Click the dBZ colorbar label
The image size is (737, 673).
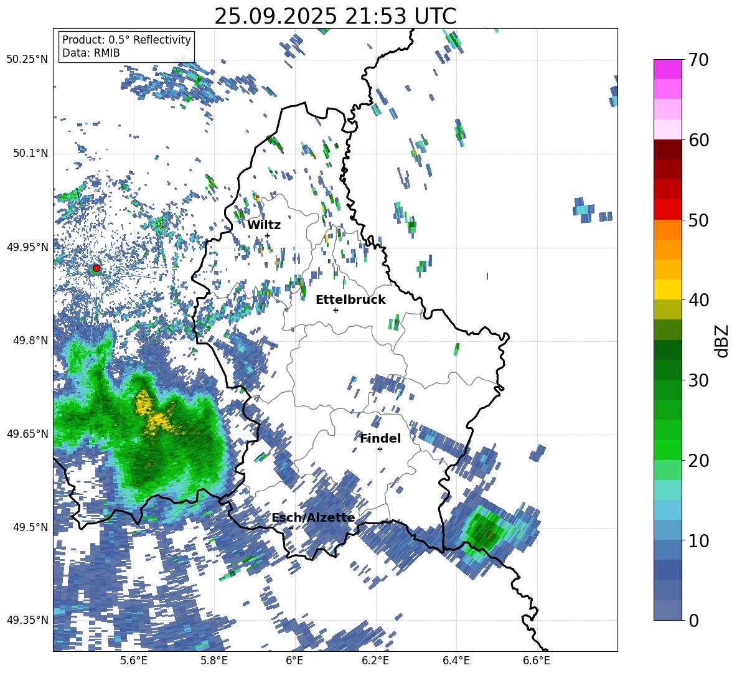click(721, 341)
